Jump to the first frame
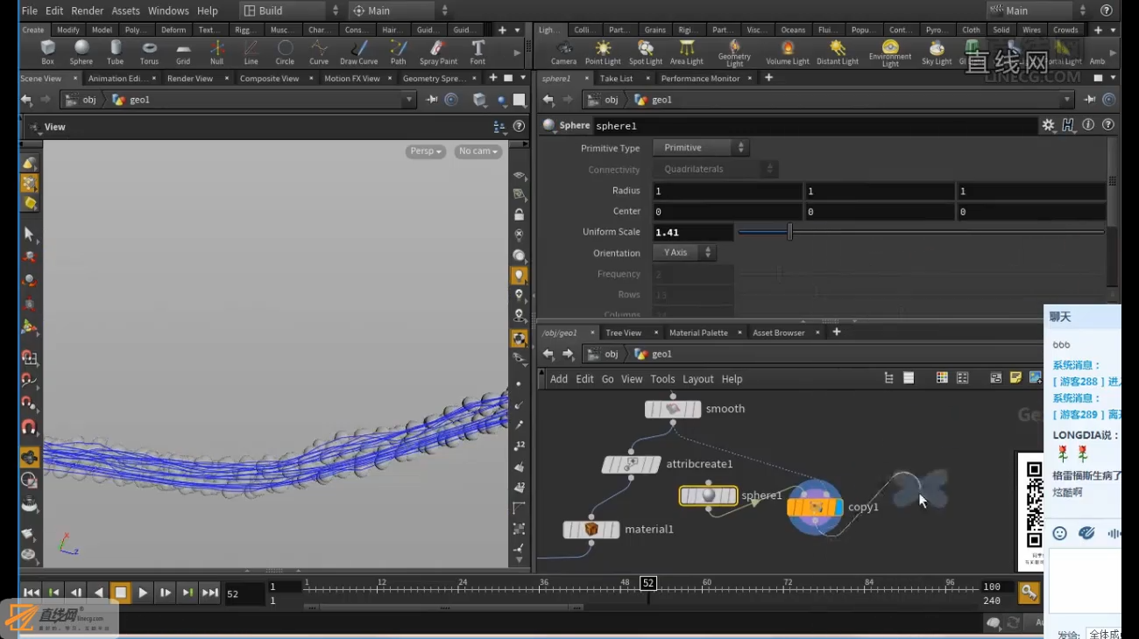Viewport: 1139px width, 639px height. pos(31,593)
